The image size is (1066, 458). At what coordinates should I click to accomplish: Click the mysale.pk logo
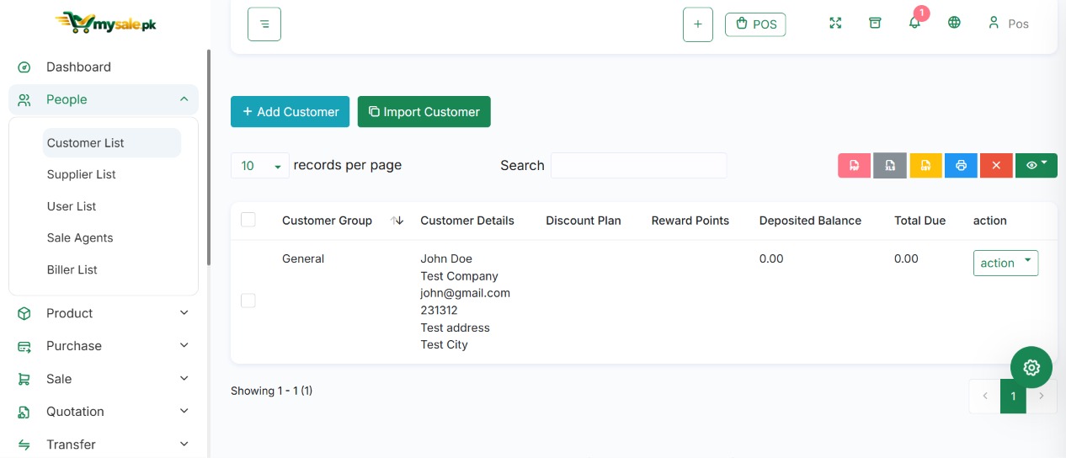point(105,23)
